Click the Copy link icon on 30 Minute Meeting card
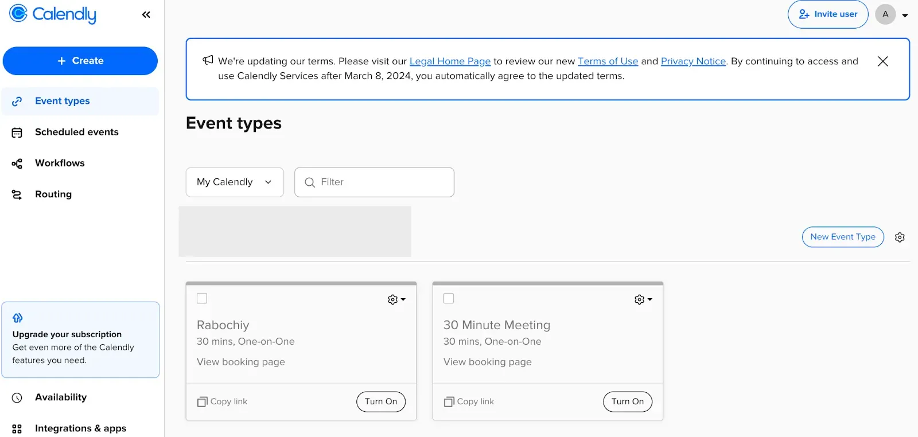 [449, 402]
